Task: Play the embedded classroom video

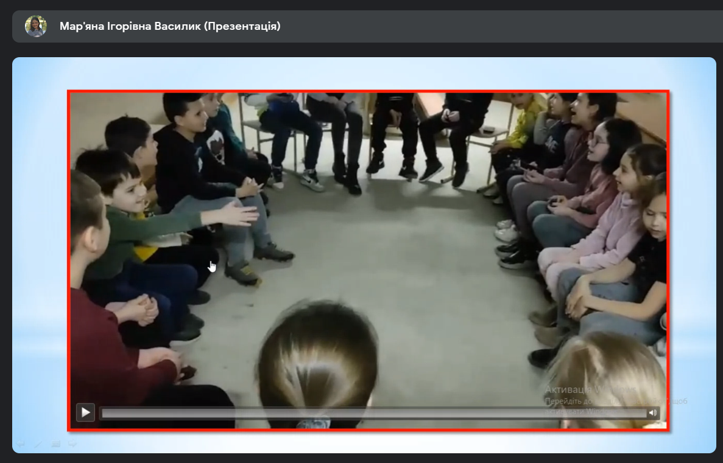Action: 85,413
